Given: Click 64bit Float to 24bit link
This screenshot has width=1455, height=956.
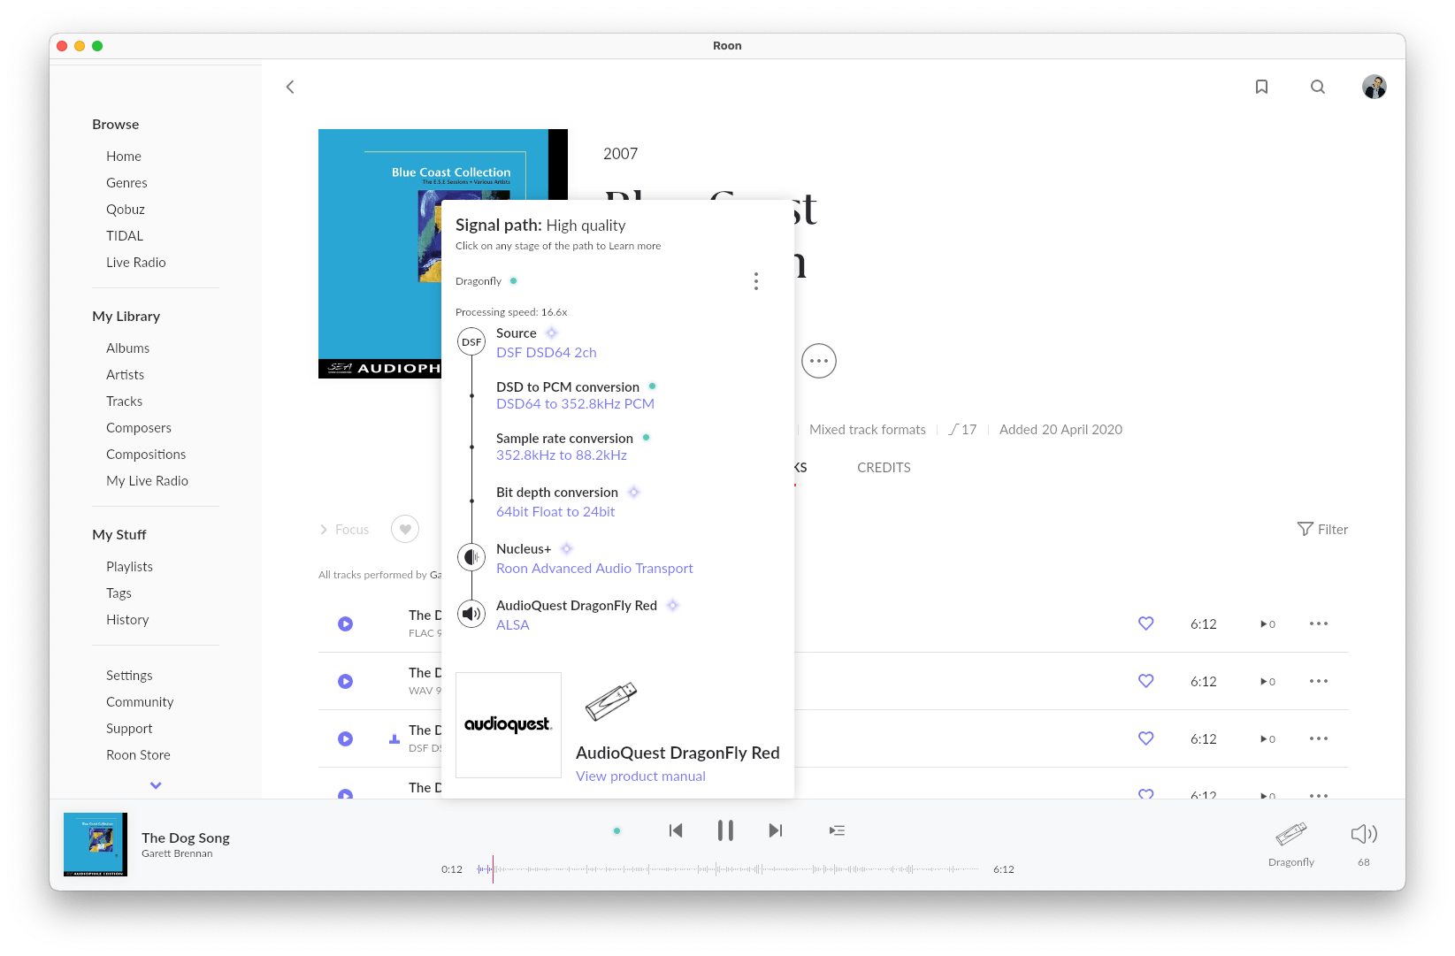Looking at the screenshot, I should 555,512.
